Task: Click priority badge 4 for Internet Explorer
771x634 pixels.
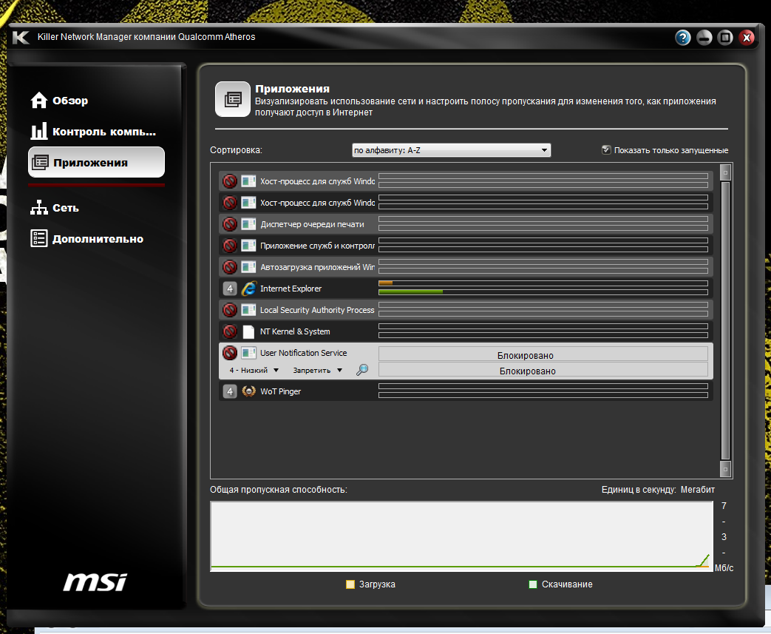Action: 230,289
